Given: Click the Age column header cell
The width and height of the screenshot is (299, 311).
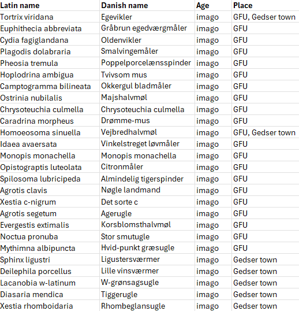Looking at the screenshot, I should click(x=213, y=5).
